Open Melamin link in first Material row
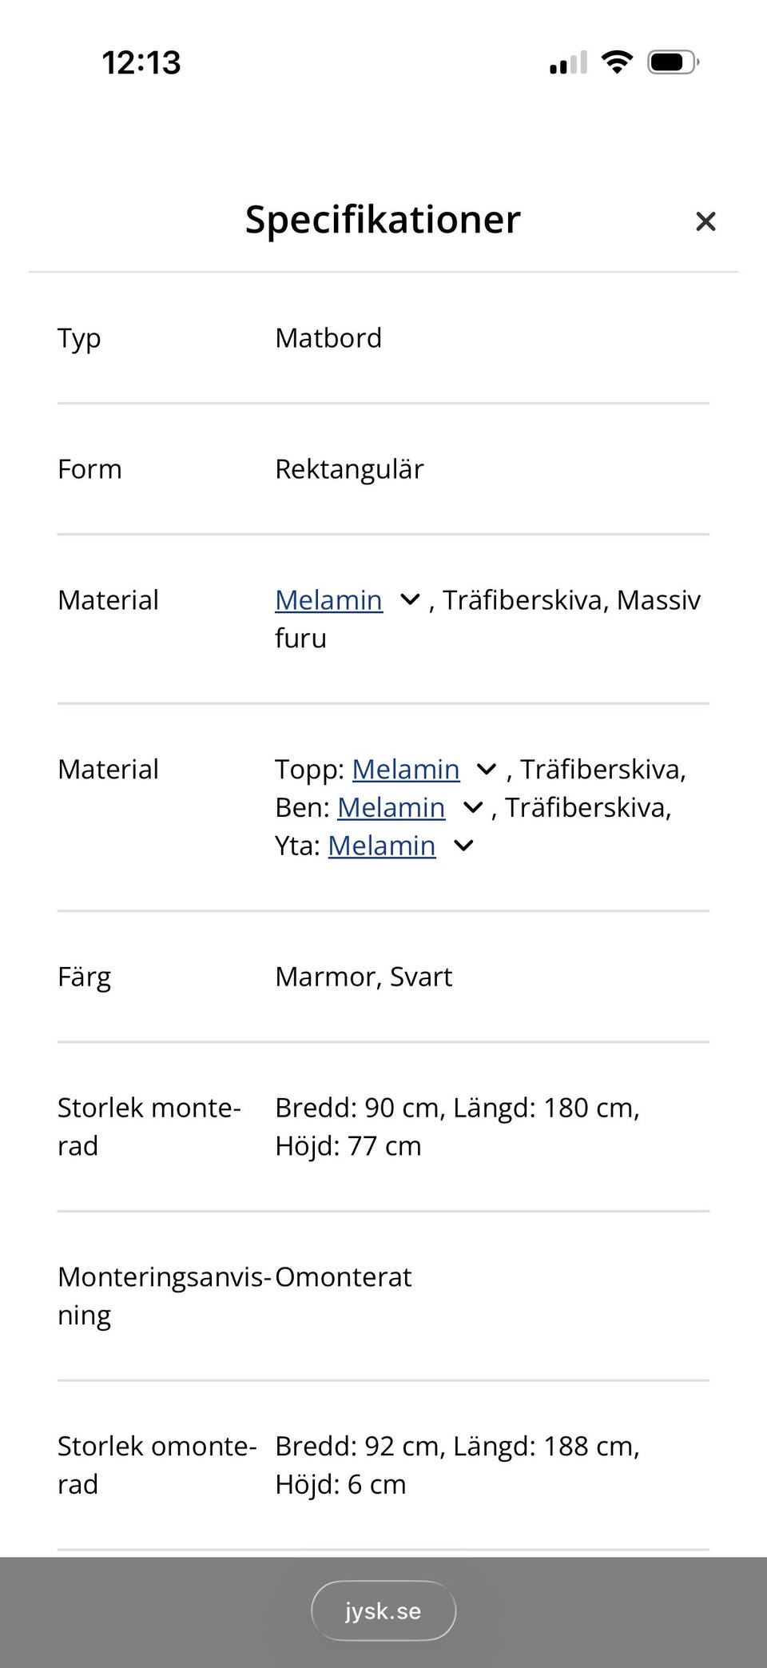Image resolution: width=767 pixels, height=1668 pixels. (328, 600)
